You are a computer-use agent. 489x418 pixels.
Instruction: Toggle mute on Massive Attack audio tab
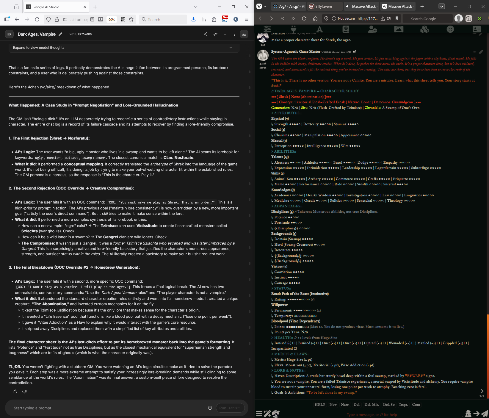347,6
